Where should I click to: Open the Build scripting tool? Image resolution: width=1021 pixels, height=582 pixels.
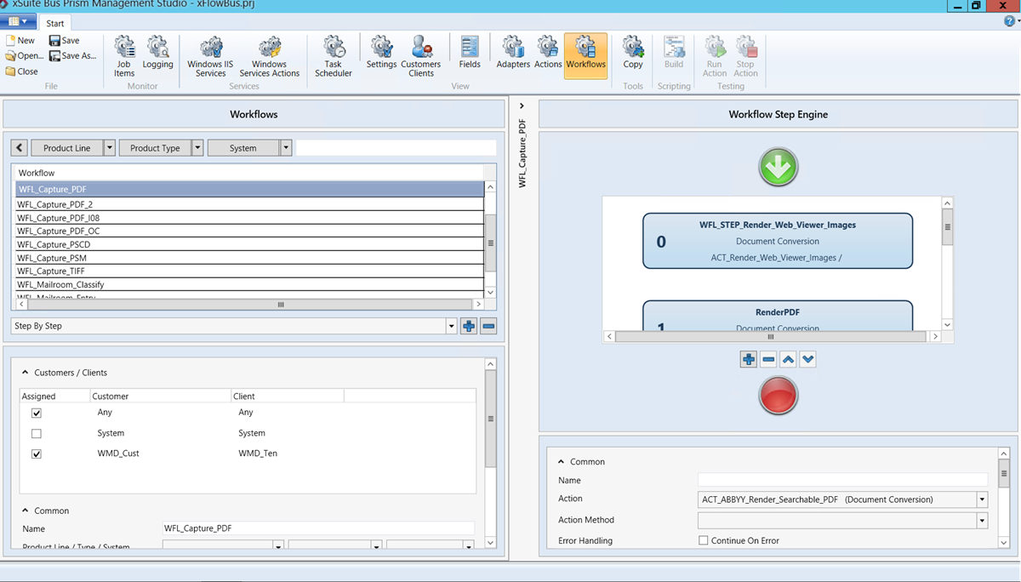(x=674, y=53)
